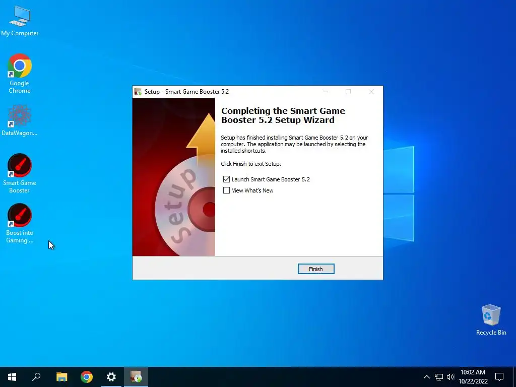Check the View What's New option
Screen dimensions: 516x387
[226, 190]
